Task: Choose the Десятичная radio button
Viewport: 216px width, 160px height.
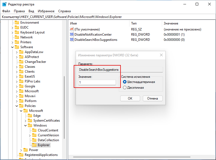Action: (x=125, y=88)
